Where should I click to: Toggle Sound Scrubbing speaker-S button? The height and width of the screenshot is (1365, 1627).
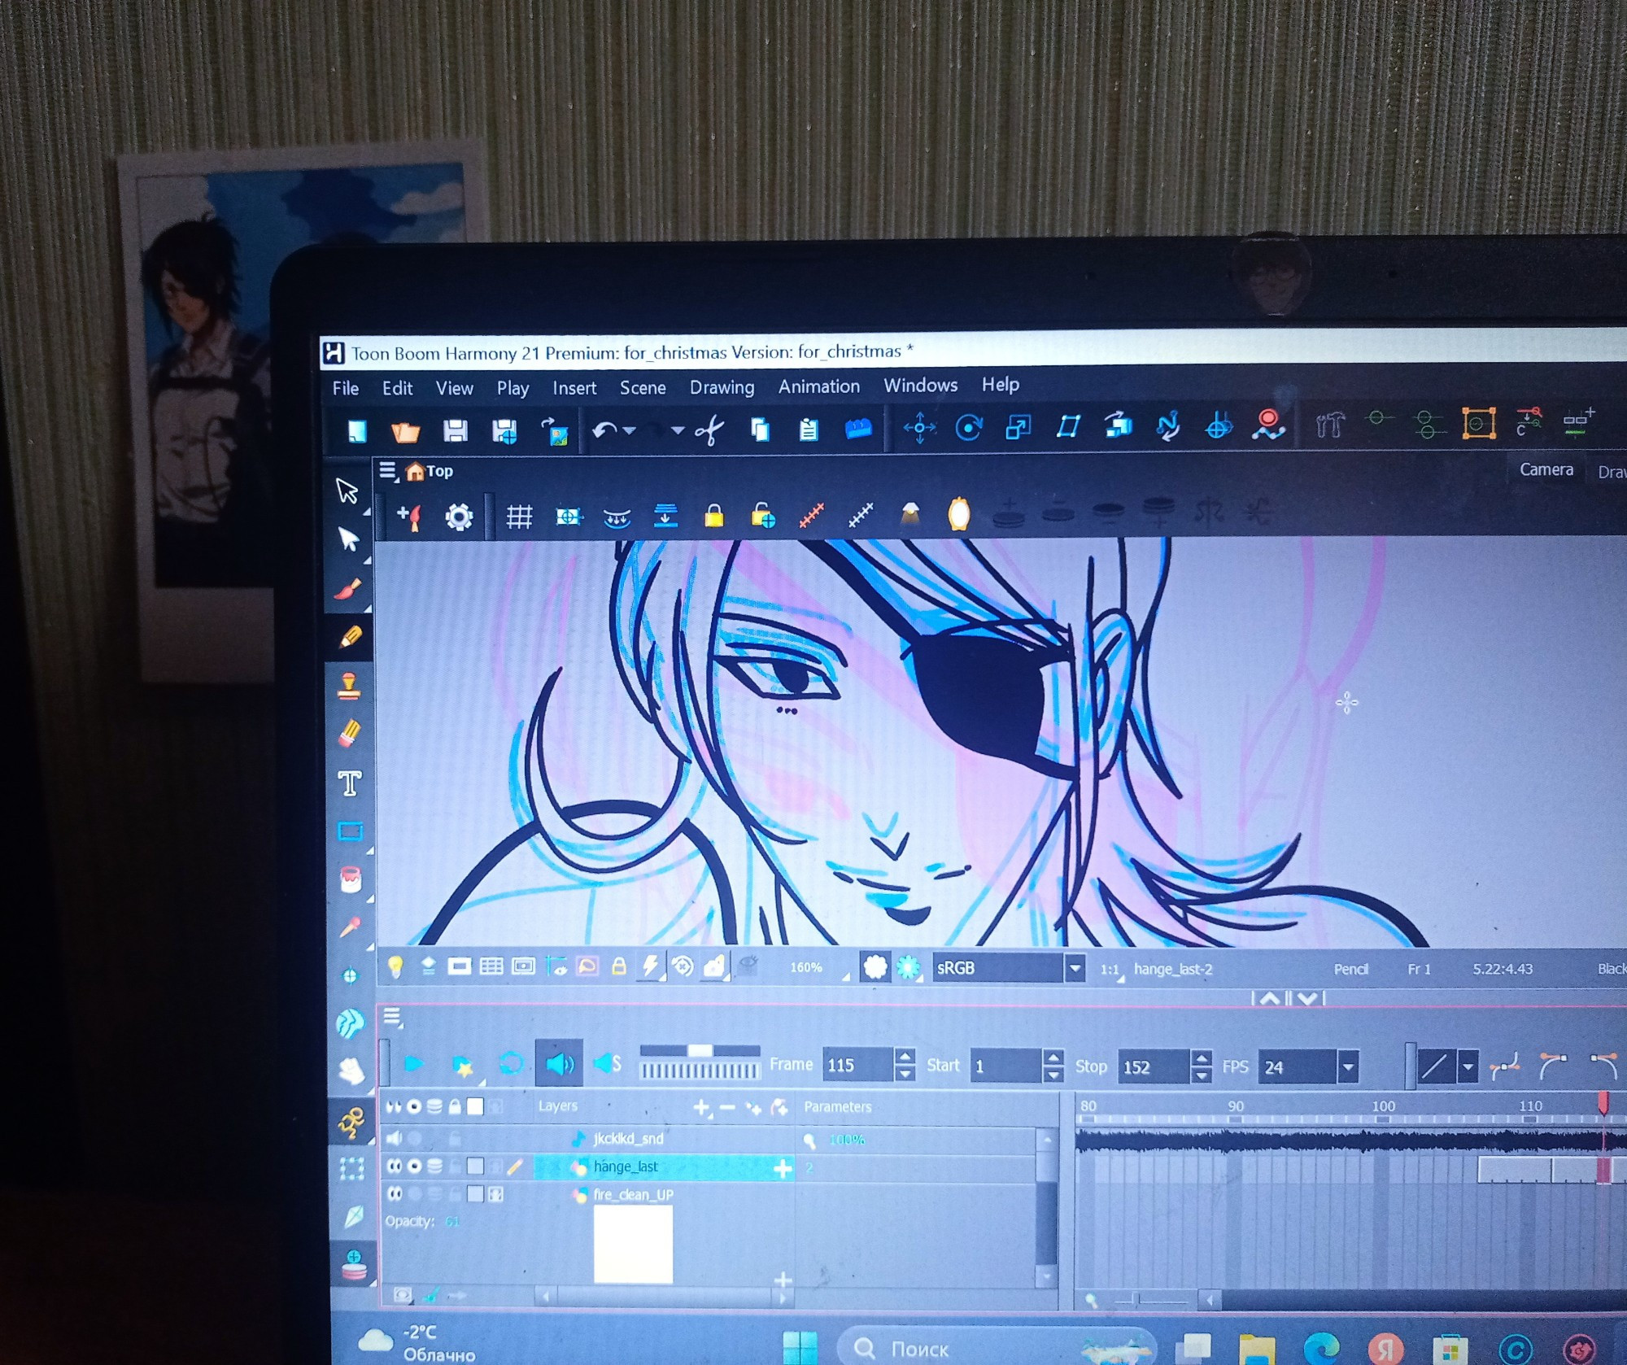tap(607, 1063)
